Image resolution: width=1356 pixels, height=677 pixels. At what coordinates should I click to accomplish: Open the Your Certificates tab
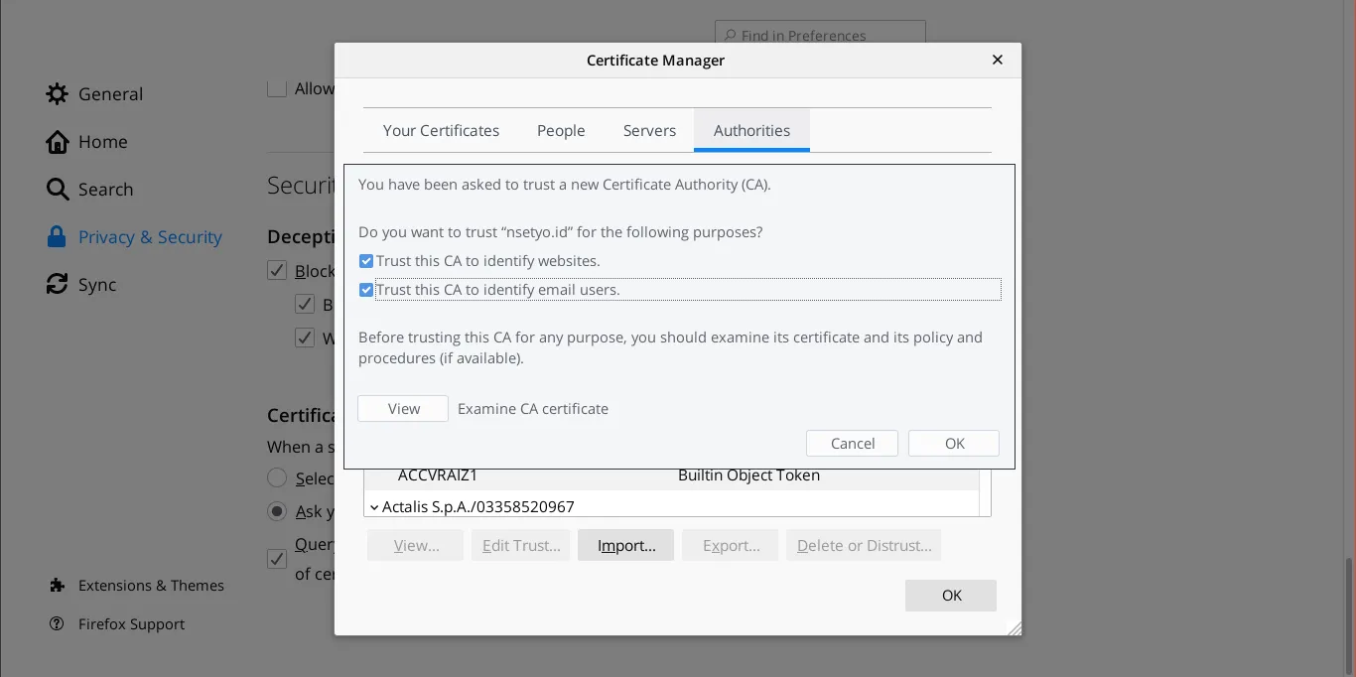(x=441, y=130)
